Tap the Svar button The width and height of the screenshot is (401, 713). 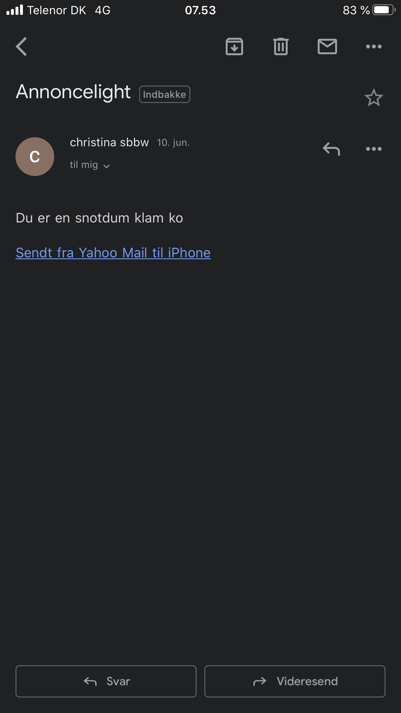[x=106, y=681]
